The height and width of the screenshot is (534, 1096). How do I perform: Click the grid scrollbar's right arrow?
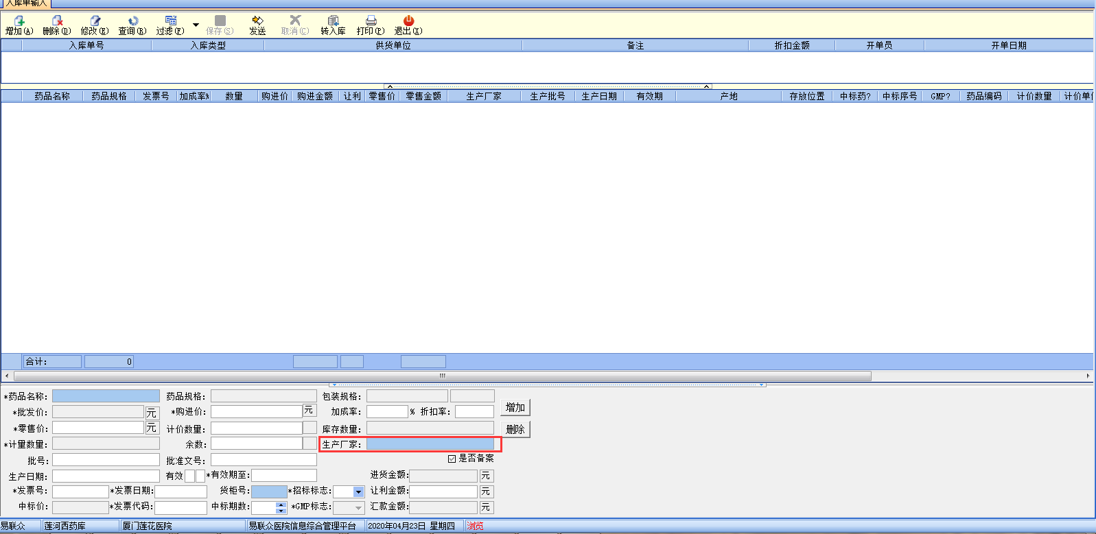pyautogui.click(x=1088, y=376)
